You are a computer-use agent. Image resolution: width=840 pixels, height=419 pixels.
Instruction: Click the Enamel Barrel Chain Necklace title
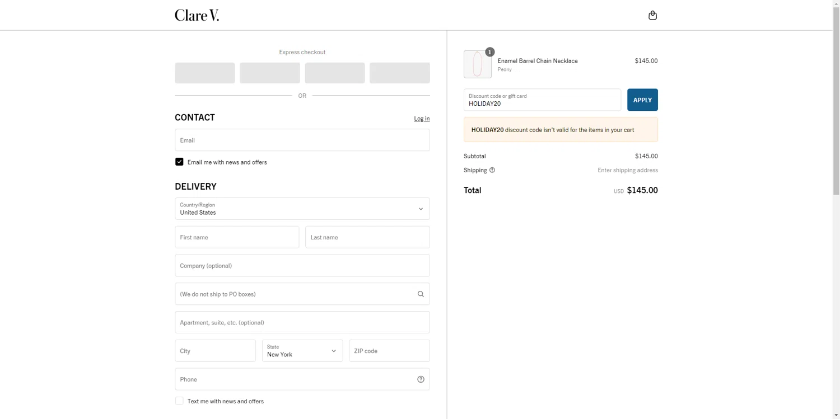(538, 60)
